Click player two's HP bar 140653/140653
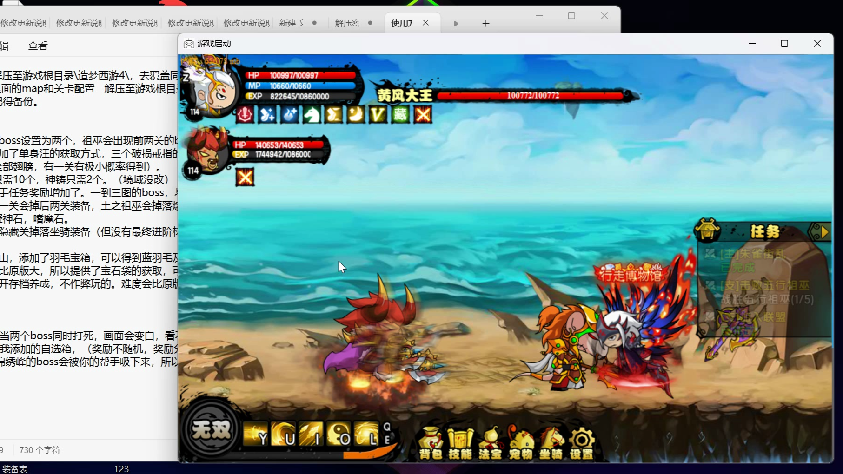Image resolution: width=843 pixels, height=474 pixels. tap(279, 145)
